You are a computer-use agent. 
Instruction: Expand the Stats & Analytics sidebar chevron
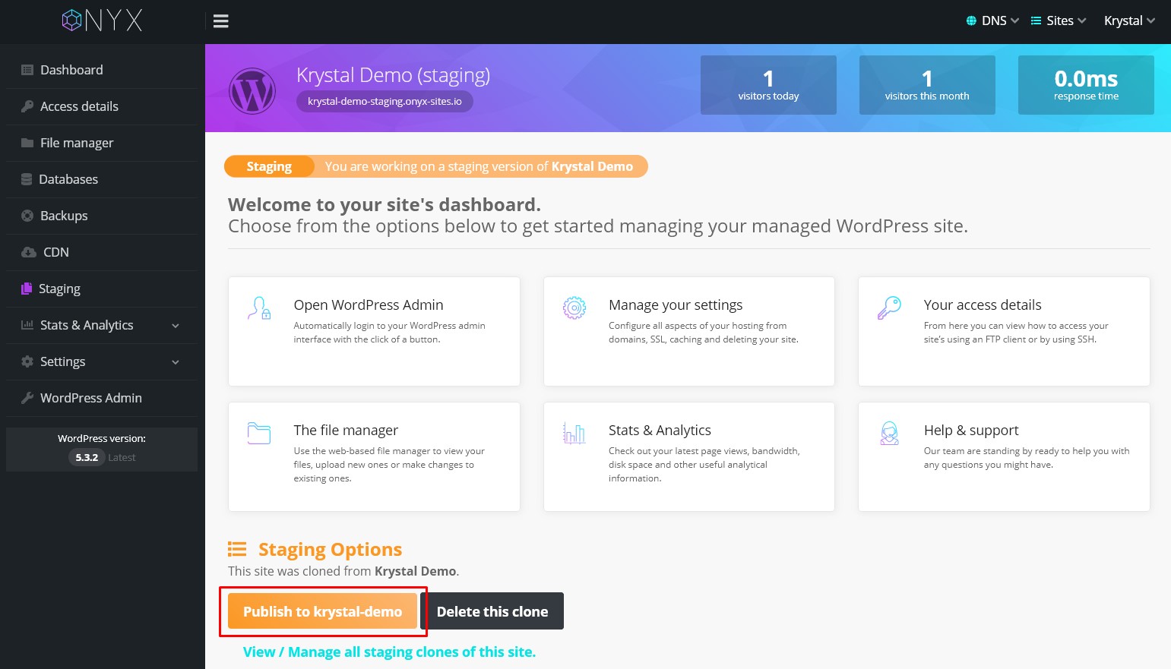[x=176, y=326]
